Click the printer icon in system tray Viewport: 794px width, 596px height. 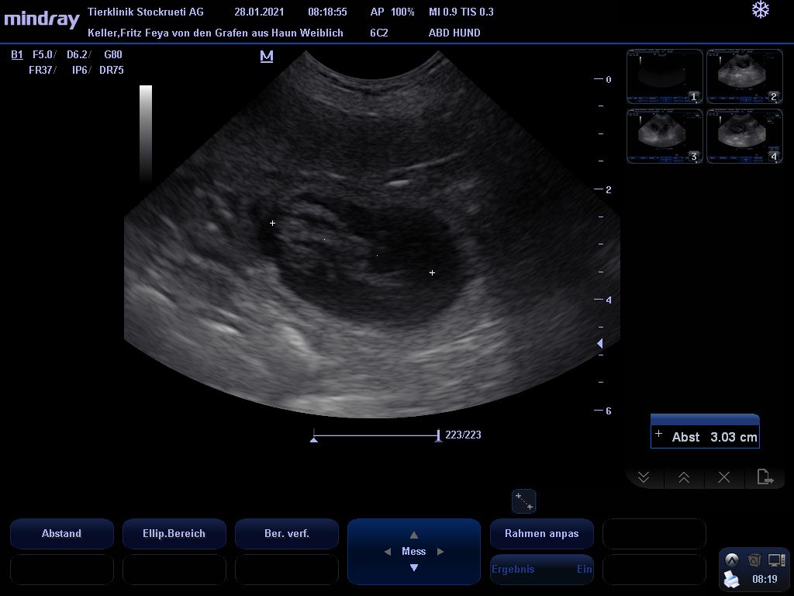[731, 578]
